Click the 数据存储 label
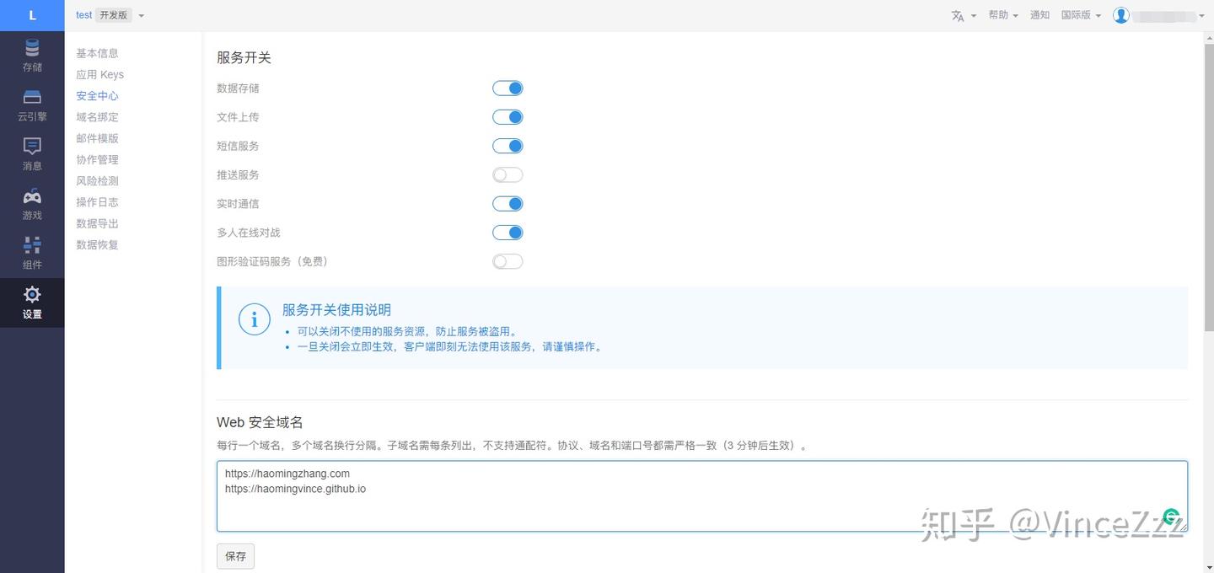This screenshot has height=573, width=1214. [238, 88]
